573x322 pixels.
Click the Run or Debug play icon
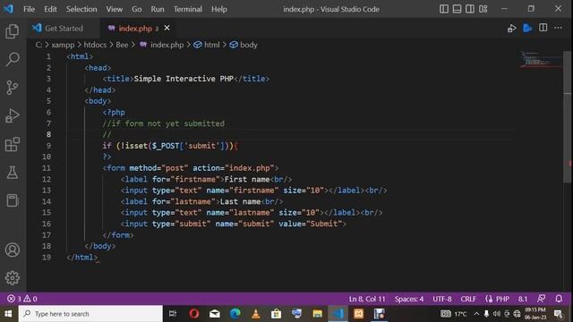(x=511, y=28)
